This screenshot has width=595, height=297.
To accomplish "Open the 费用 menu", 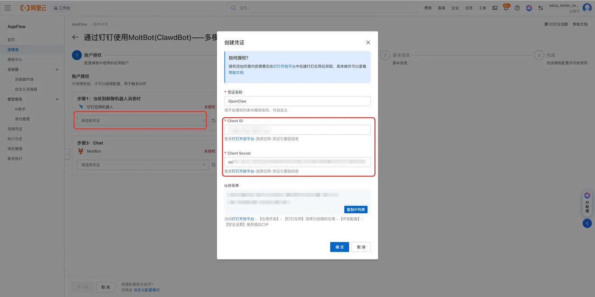I will point(428,8).
